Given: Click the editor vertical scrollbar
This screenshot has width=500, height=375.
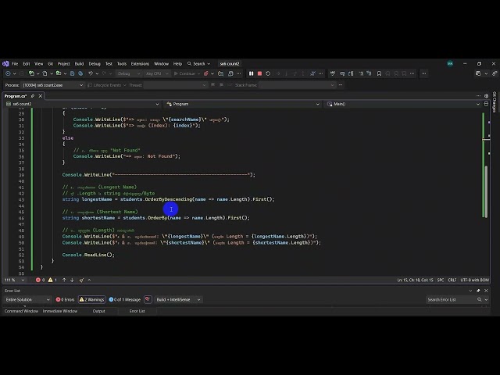Looking at the screenshot, I should (x=486, y=191).
